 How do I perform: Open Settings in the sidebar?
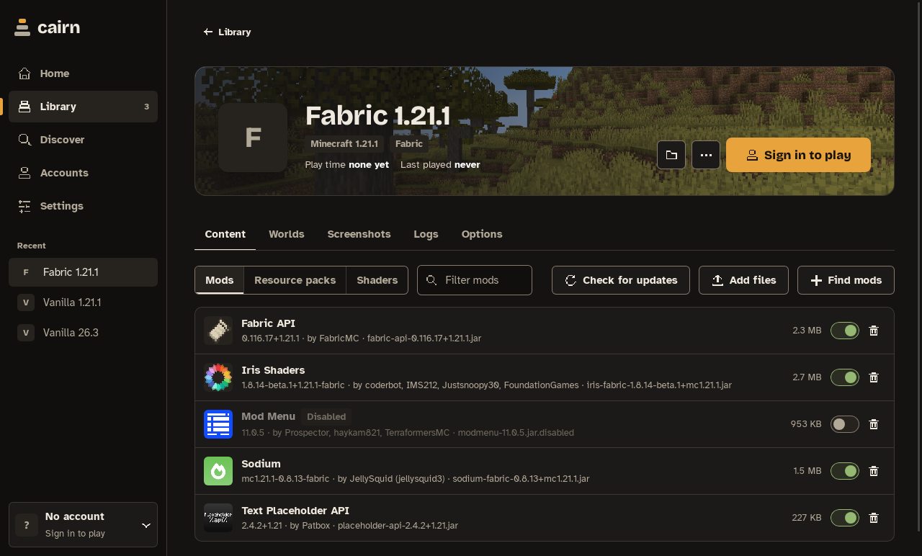click(83, 206)
